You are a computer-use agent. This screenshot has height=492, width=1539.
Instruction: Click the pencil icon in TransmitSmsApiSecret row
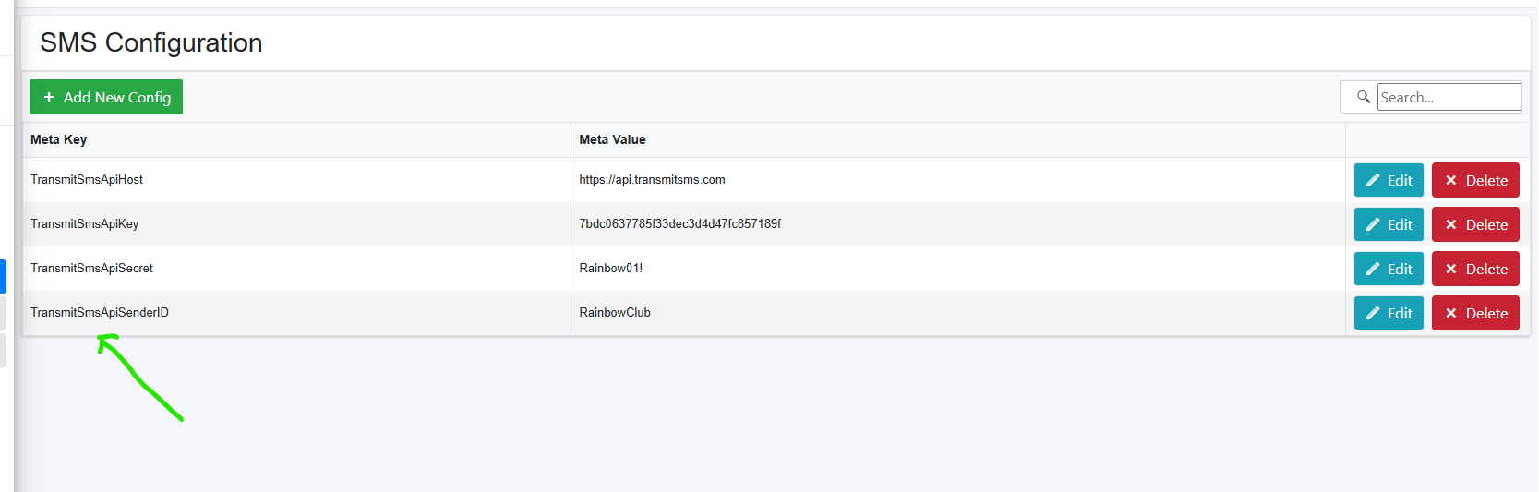coord(1373,269)
